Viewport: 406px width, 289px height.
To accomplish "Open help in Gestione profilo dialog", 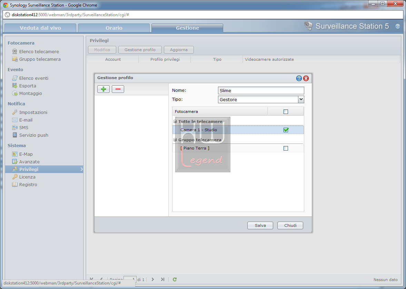I will (x=299, y=78).
